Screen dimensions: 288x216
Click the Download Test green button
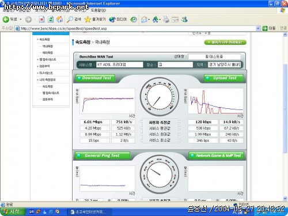(x=96, y=78)
